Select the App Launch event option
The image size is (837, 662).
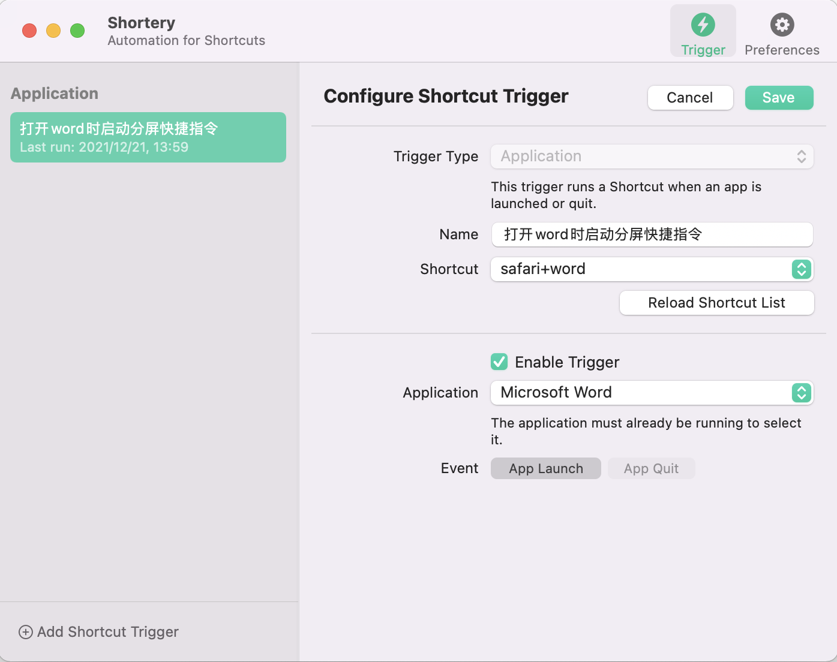545,468
